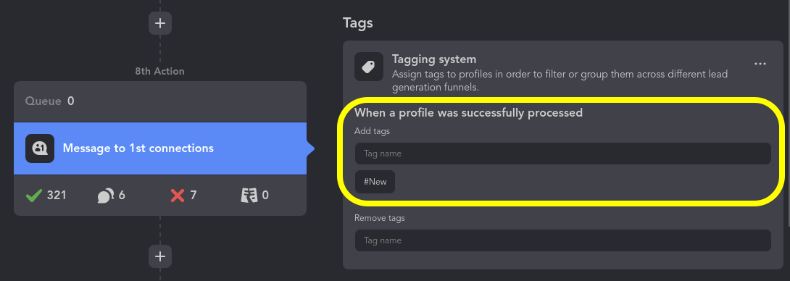The image size is (790, 281).
Task: Click the Tagging system title text
Action: 434,59
